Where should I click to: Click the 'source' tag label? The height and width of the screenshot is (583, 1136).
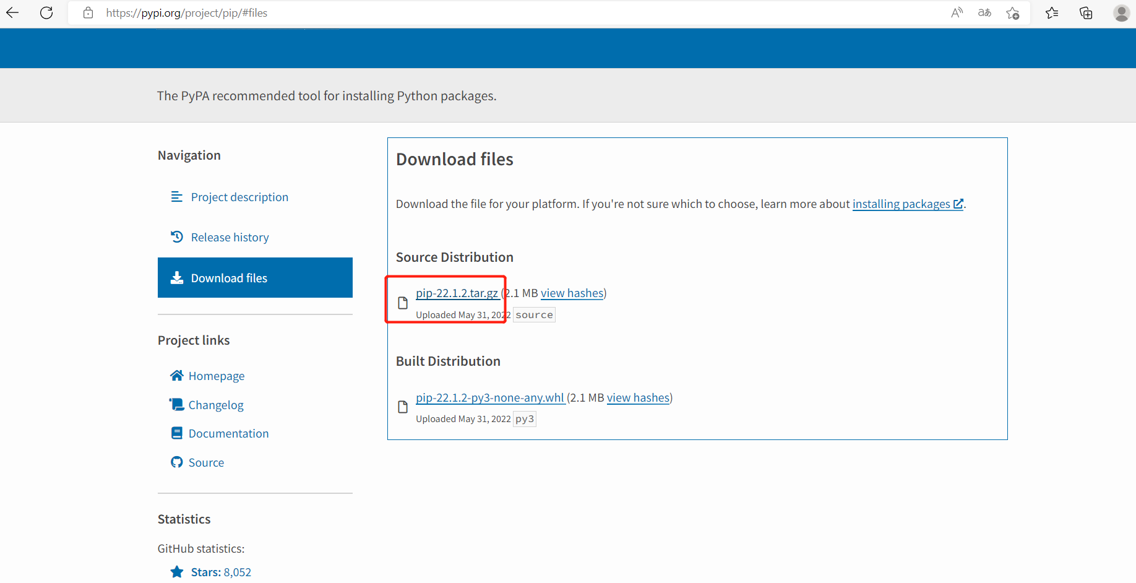(534, 315)
